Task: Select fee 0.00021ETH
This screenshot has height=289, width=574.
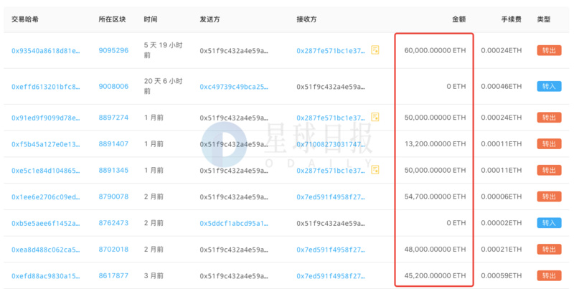Action: [501, 249]
